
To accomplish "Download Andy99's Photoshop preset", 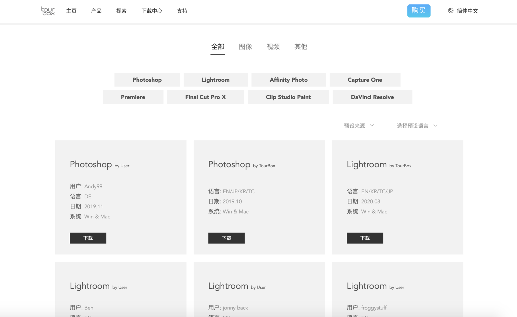I will tap(88, 238).
